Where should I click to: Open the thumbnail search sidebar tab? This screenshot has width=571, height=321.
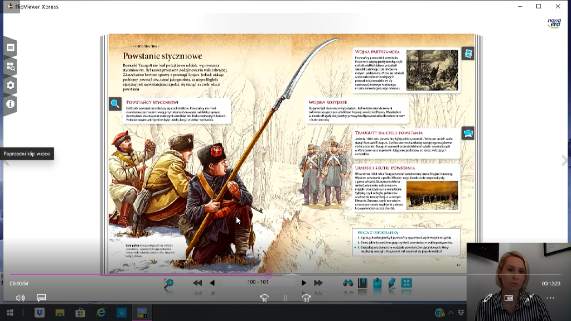tap(10, 66)
